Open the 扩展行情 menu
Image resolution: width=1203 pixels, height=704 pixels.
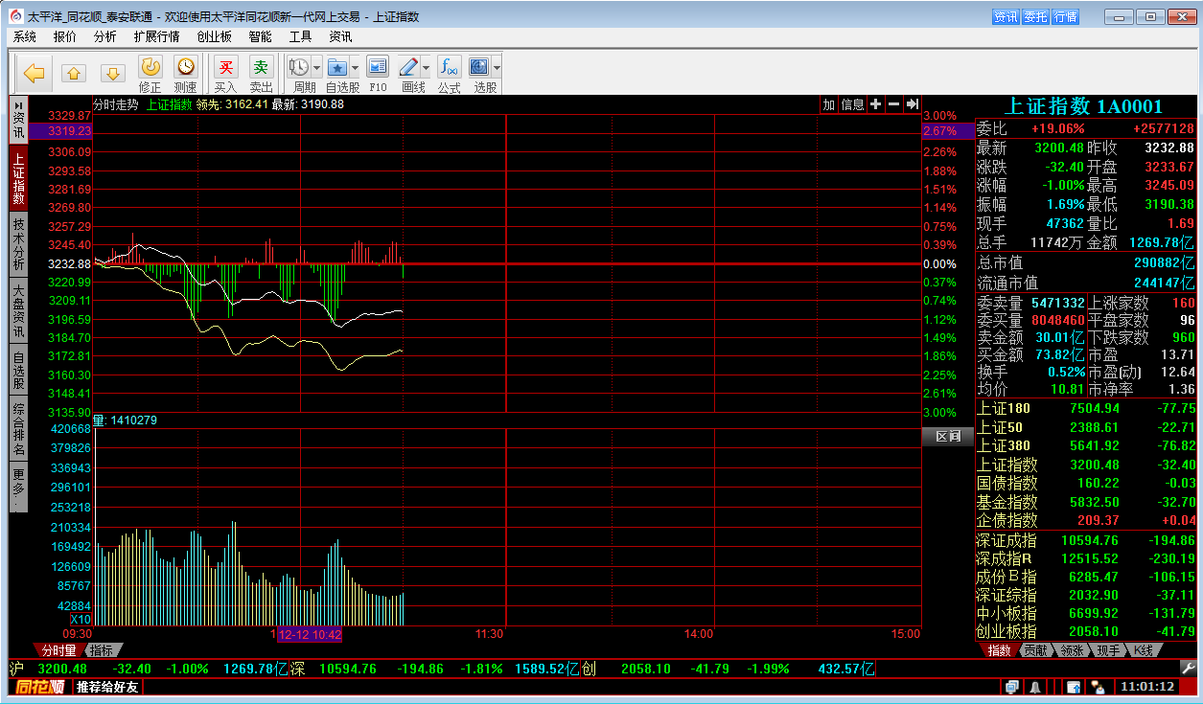(157, 36)
